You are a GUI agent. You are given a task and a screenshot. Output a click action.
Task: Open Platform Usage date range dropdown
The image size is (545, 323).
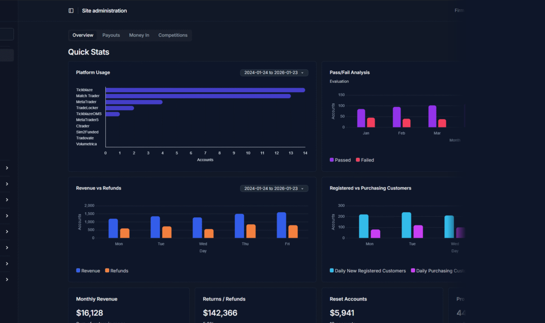274,73
